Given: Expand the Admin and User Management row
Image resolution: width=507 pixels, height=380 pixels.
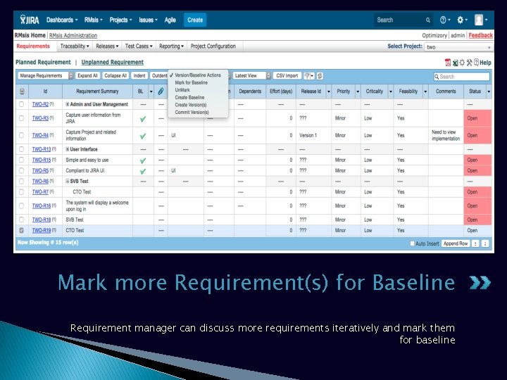Looking at the screenshot, I should [68, 104].
